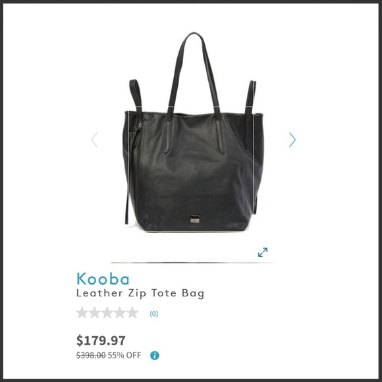Go to the previous product image arrow
382x382 pixels.
click(x=94, y=140)
